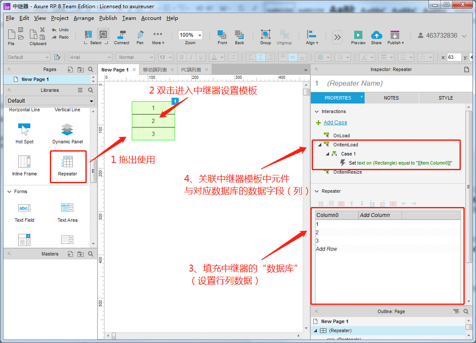Choose the Connect tool

pos(121,37)
